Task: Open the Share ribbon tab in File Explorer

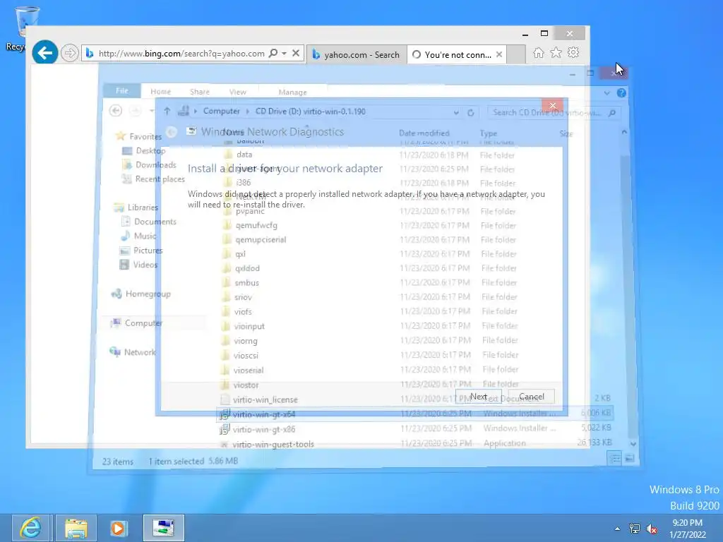Action: coord(200,92)
